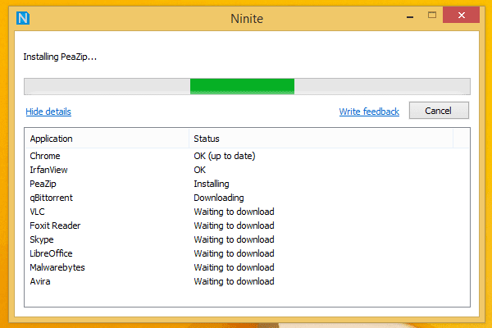Screen dimensions: 492x328
Task: Select the Avira entry
Action: click(x=247, y=281)
